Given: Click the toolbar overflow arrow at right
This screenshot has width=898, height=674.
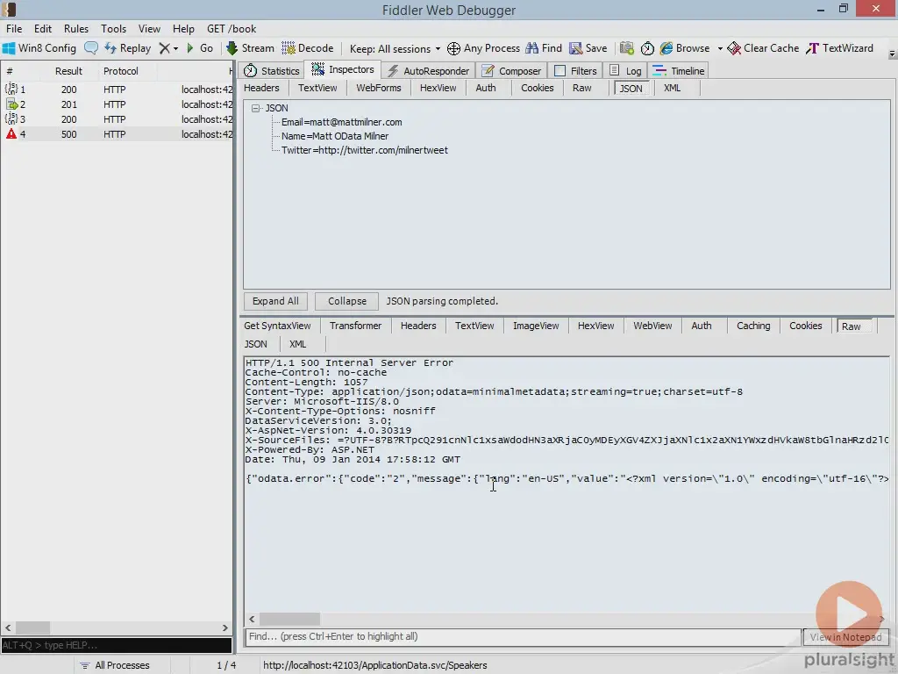Looking at the screenshot, I should click(x=892, y=54).
